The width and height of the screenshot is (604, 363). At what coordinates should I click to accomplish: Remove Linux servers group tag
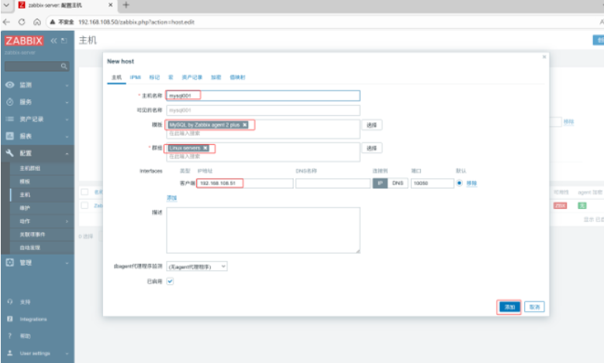(205, 148)
